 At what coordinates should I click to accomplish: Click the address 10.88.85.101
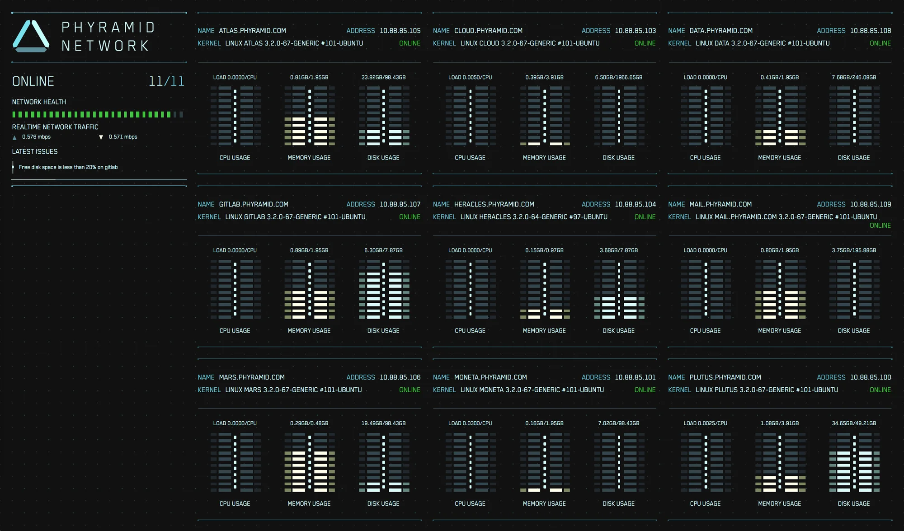click(x=636, y=377)
